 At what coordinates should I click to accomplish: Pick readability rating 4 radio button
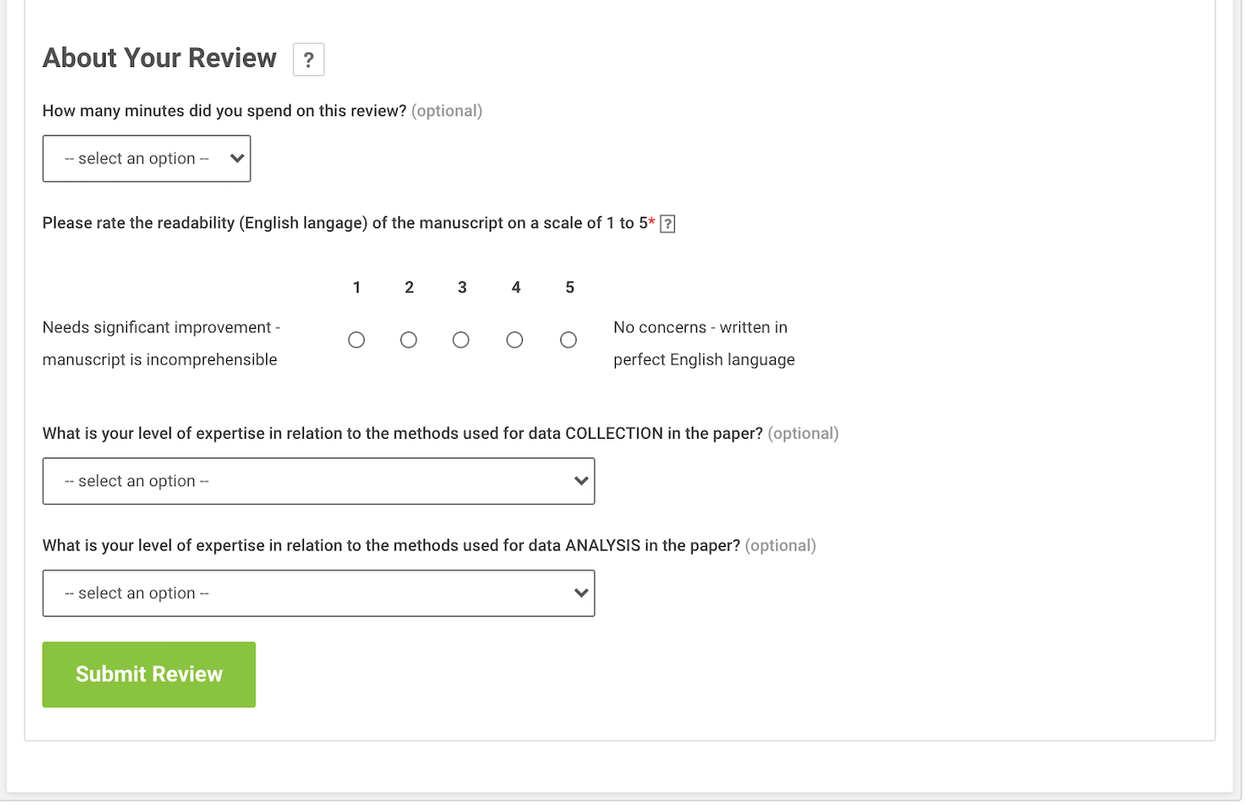[x=515, y=340]
